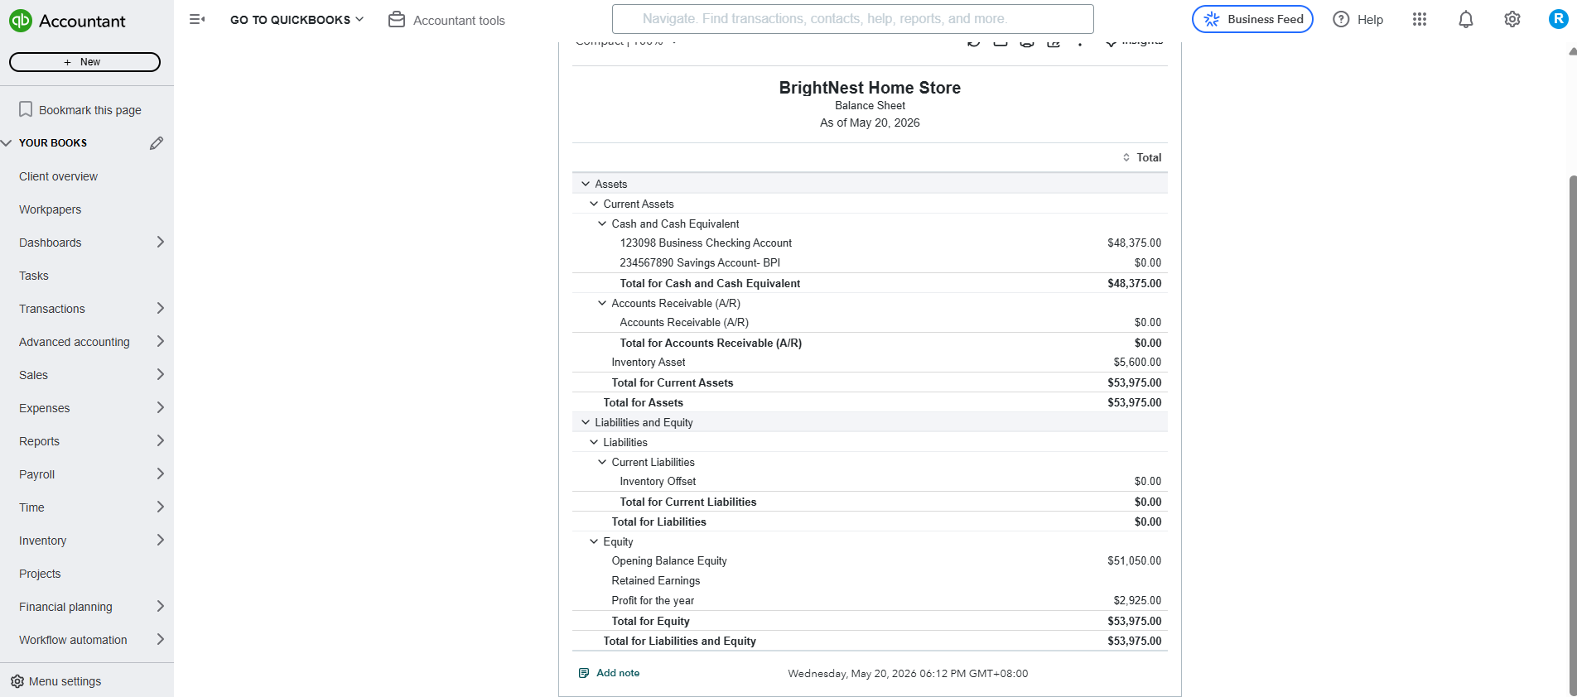Expand the Expenses submenu arrow
The height and width of the screenshot is (697, 1577).
click(x=161, y=407)
